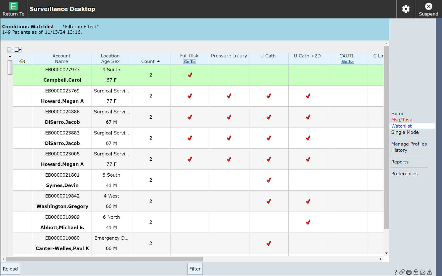Click Go To under the Fall Risk column
The height and width of the screenshot is (276, 442).
pos(190,62)
